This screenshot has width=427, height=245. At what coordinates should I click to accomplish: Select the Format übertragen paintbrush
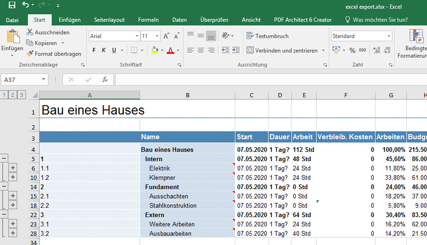point(30,54)
